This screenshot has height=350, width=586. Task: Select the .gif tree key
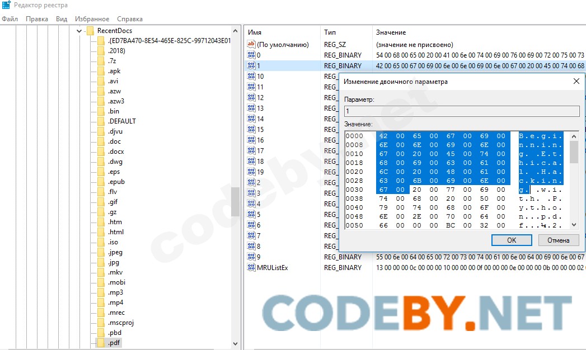click(112, 202)
